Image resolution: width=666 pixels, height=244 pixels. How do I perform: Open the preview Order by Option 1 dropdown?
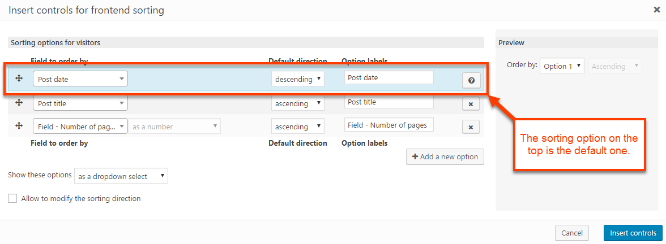click(x=562, y=66)
